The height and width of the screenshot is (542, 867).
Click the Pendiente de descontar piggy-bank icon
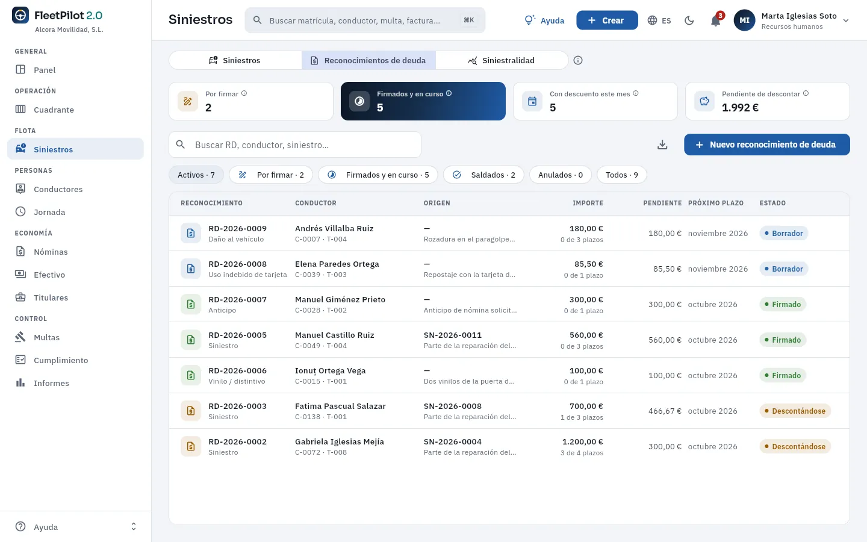(x=704, y=101)
